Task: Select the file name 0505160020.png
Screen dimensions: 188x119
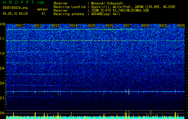Action: click(15, 8)
